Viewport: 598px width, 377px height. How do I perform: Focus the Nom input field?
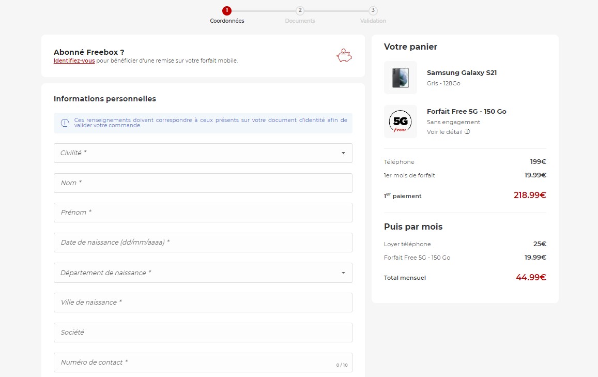click(x=203, y=183)
